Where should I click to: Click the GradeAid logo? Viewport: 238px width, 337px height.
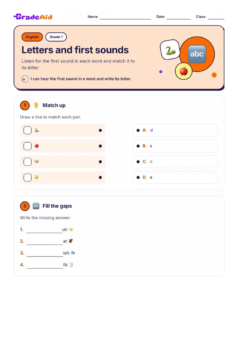click(33, 17)
